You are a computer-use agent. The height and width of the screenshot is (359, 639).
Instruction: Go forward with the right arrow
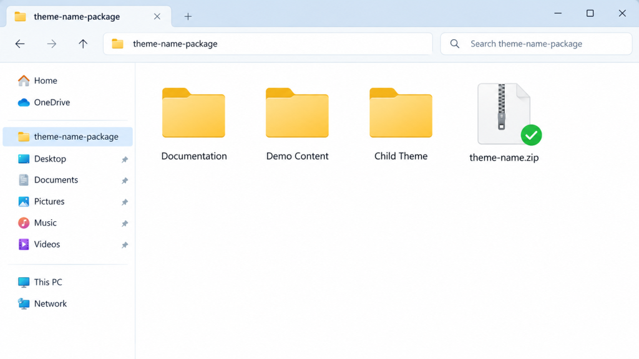(x=51, y=44)
